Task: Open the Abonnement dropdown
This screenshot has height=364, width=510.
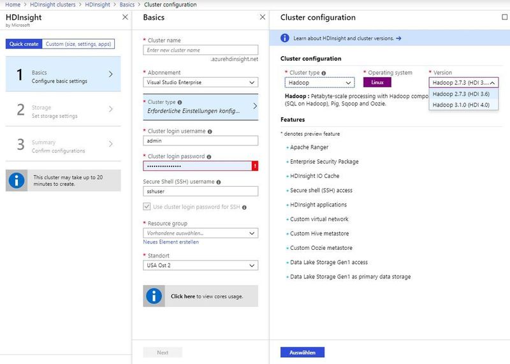Action: point(200,82)
